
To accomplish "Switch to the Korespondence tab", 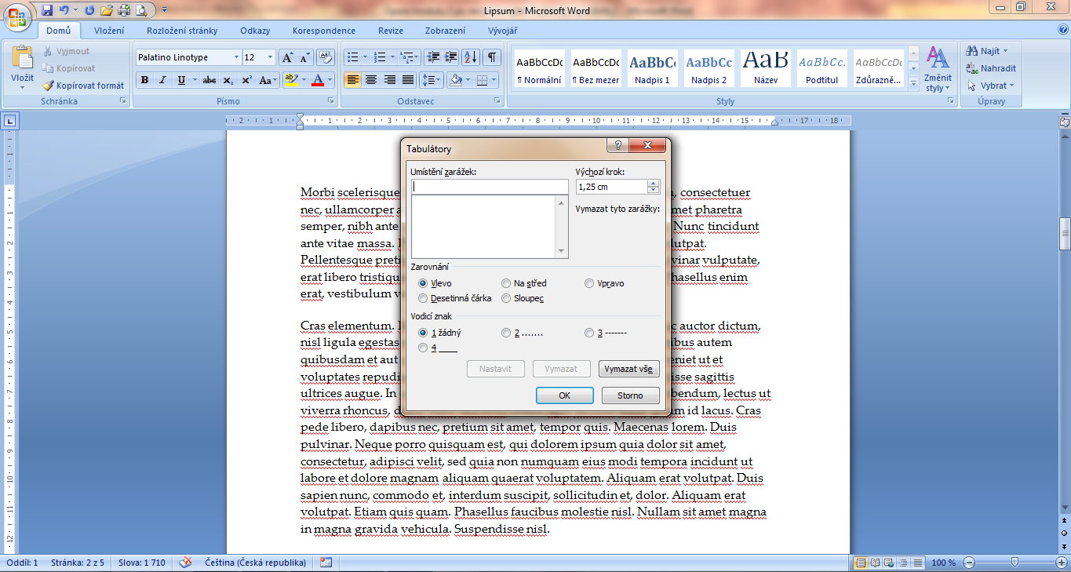I will [x=324, y=31].
